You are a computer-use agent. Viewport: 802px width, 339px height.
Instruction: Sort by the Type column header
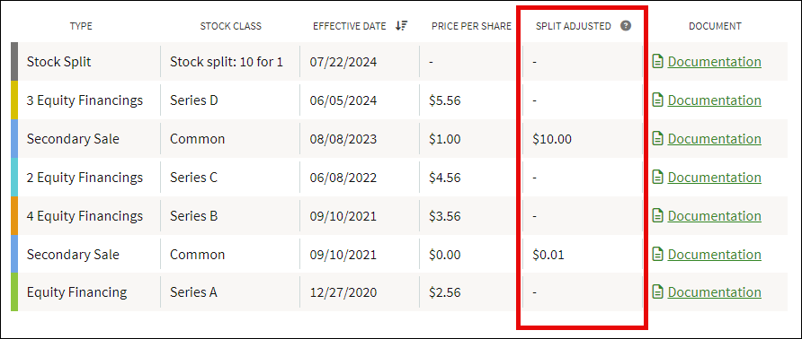click(81, 26)
